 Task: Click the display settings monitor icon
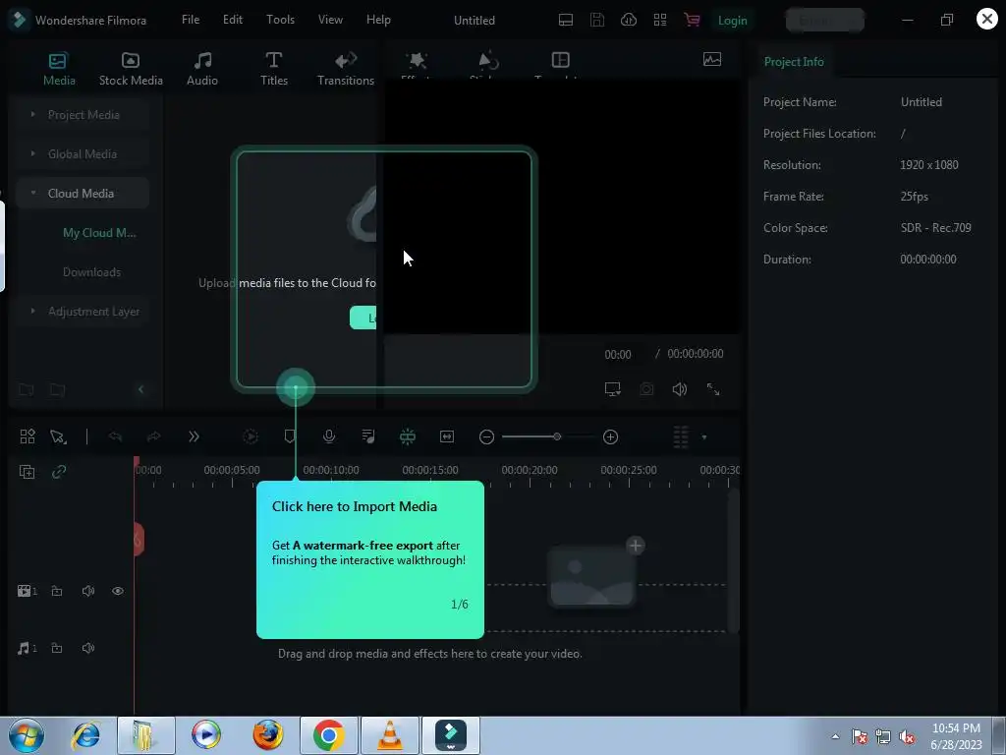tap(613, 389)
